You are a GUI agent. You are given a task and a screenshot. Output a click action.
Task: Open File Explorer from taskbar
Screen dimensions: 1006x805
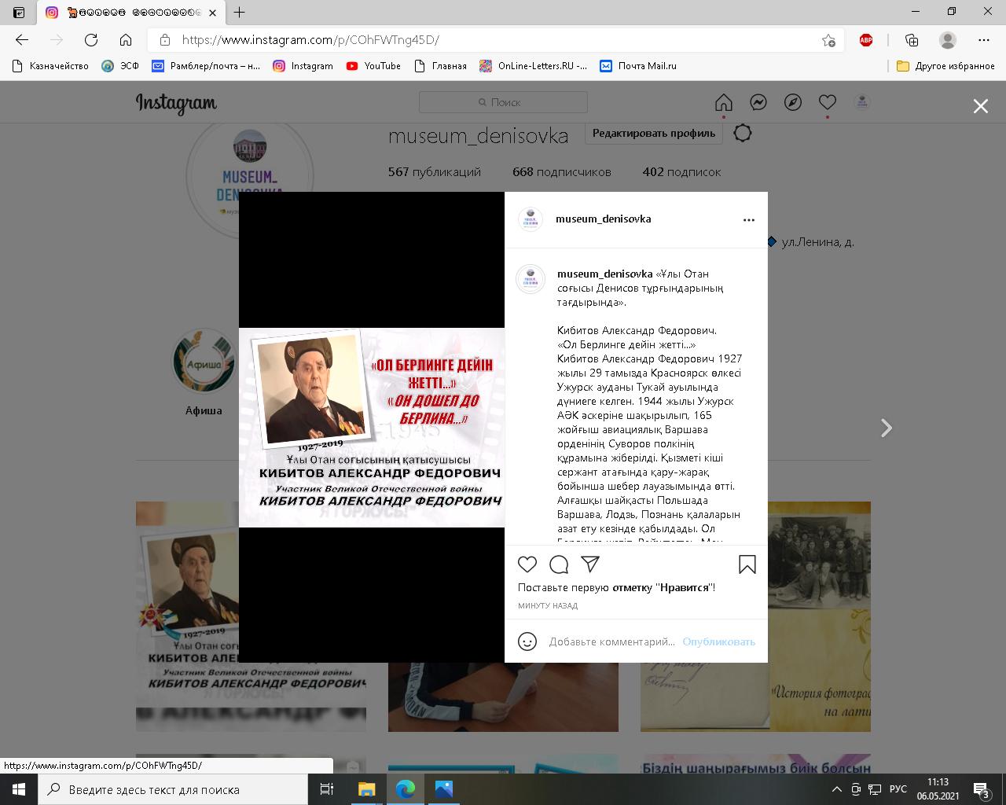pos(366,789)
